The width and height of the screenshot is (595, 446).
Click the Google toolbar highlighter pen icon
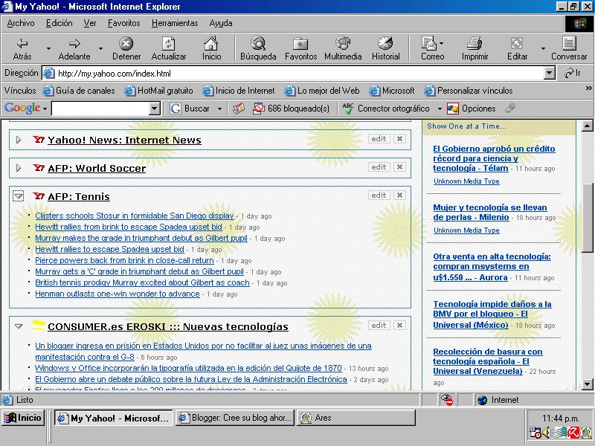[510, 108]
